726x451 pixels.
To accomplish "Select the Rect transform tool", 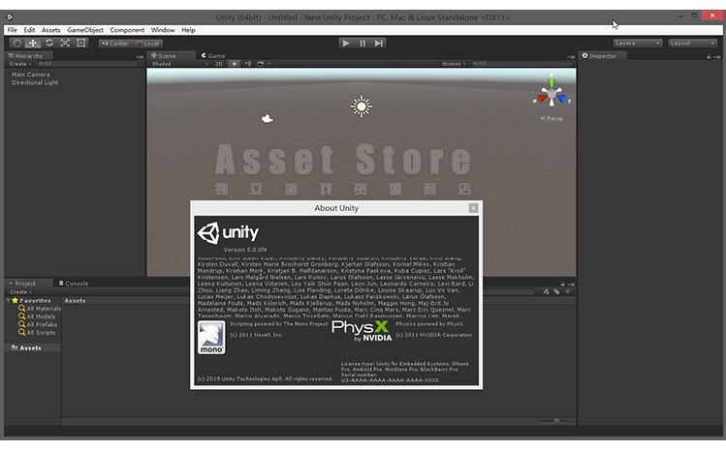I will click(x=81, y=44).
